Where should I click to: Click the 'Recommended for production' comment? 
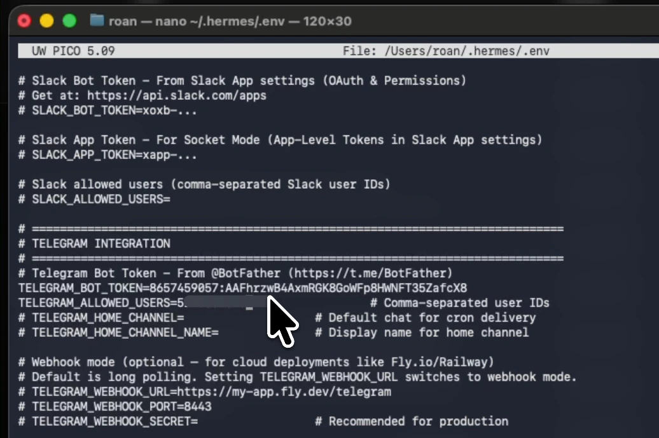point(418,421)
